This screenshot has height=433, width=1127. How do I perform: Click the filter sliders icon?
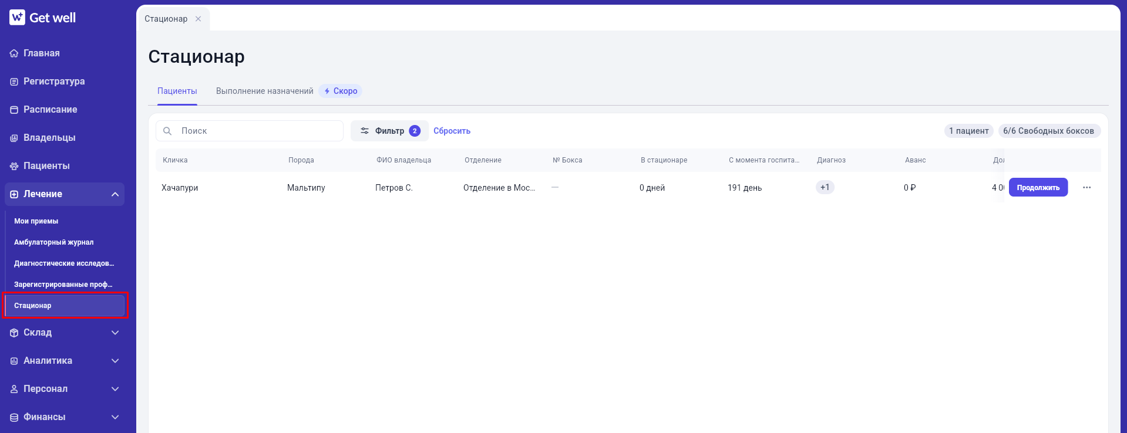[x=365, y=131]
